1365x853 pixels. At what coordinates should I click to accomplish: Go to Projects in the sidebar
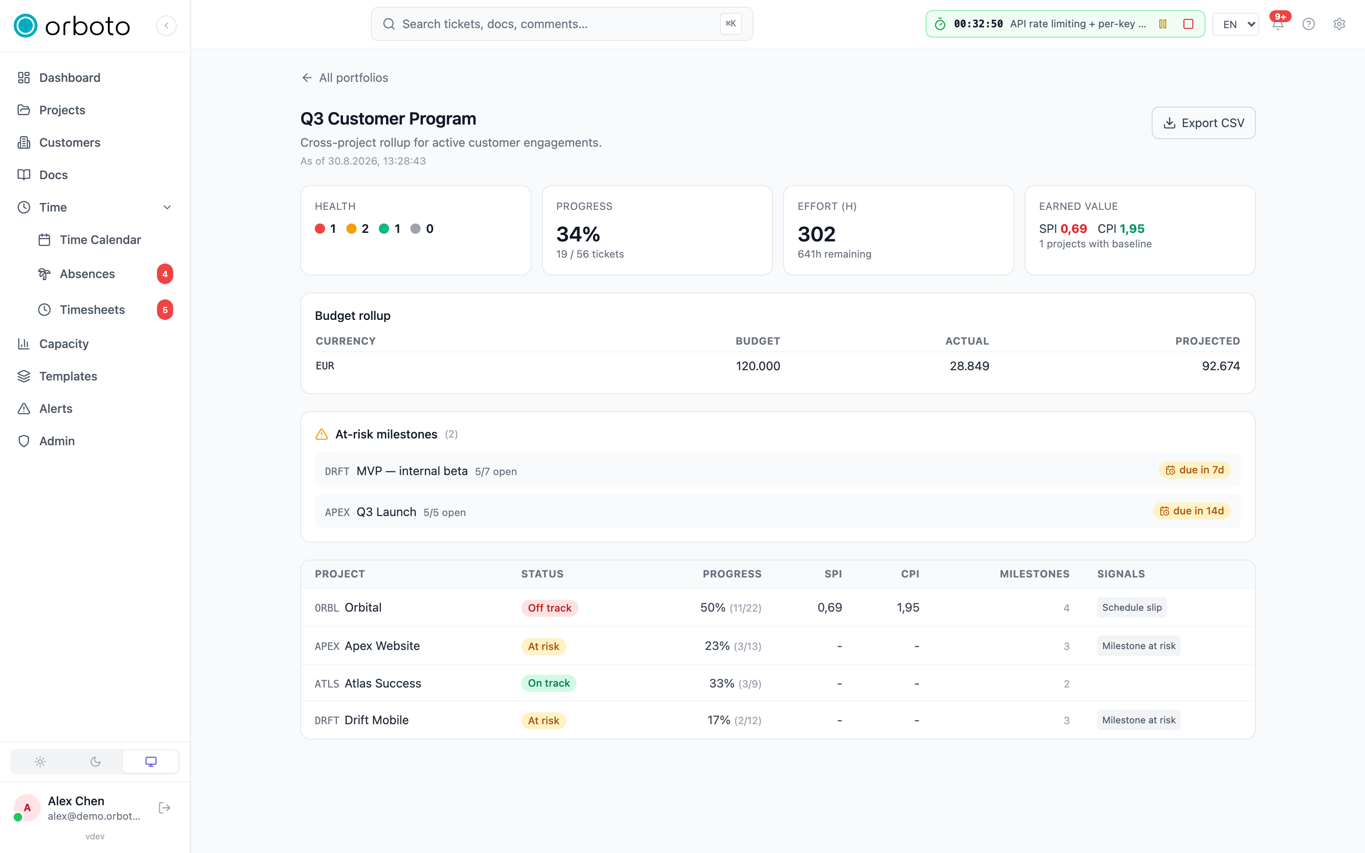pyautogui.click(x=95, y=110)
